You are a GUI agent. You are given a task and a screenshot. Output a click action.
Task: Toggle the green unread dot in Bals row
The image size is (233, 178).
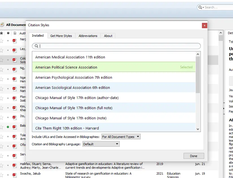pyautogui.click(x=8, y=127)
